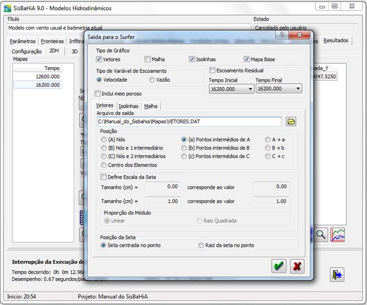367x305 pixels.
Task: Select Vazão radio button
Action: click(152, 80)
